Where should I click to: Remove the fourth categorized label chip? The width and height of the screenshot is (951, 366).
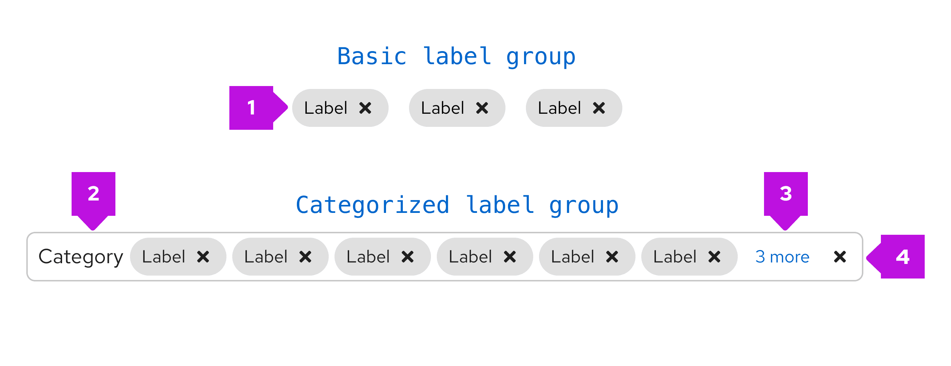click(x=510, y=257)
